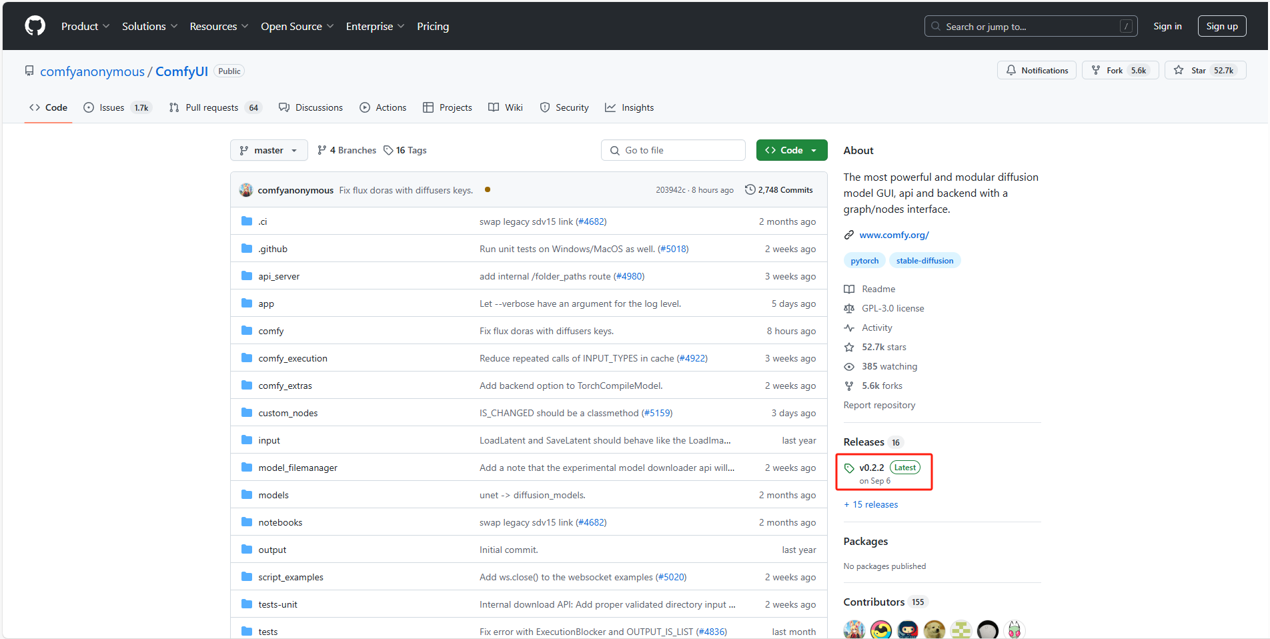
Task: Click the 16 Tags tag icon
Action: coord(388,150)
